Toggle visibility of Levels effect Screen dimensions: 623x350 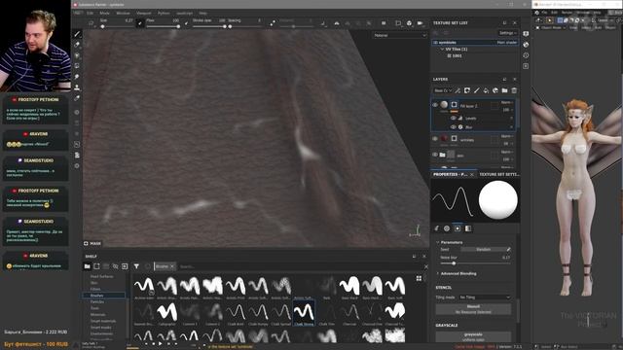453,118
